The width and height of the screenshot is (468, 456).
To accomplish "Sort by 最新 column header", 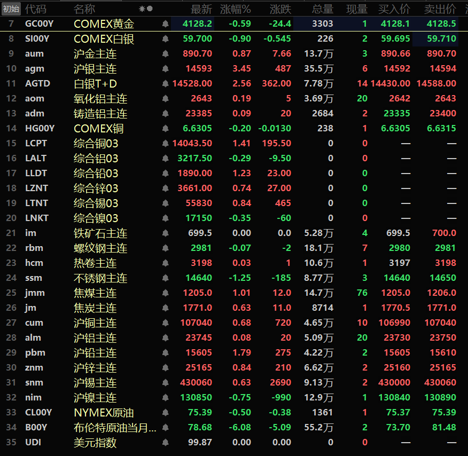I will tap(201, 9).
